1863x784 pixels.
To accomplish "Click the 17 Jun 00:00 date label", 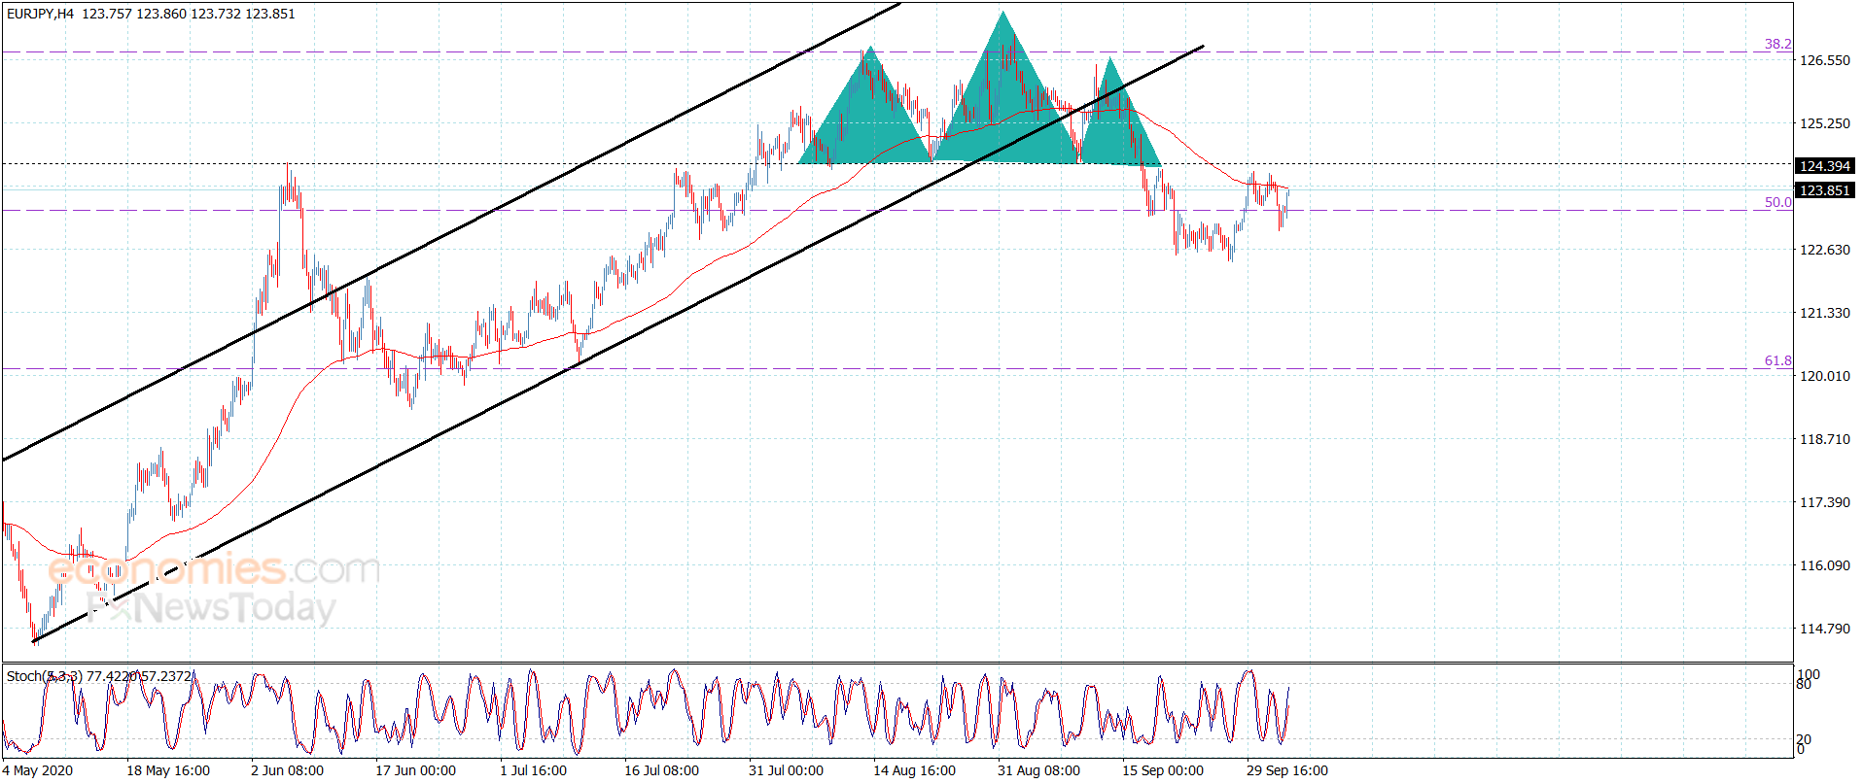I will [x=415, y=770].
